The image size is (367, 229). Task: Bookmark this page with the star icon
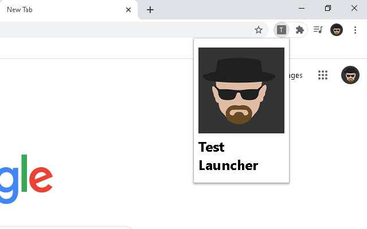click(x=259, y=30)
